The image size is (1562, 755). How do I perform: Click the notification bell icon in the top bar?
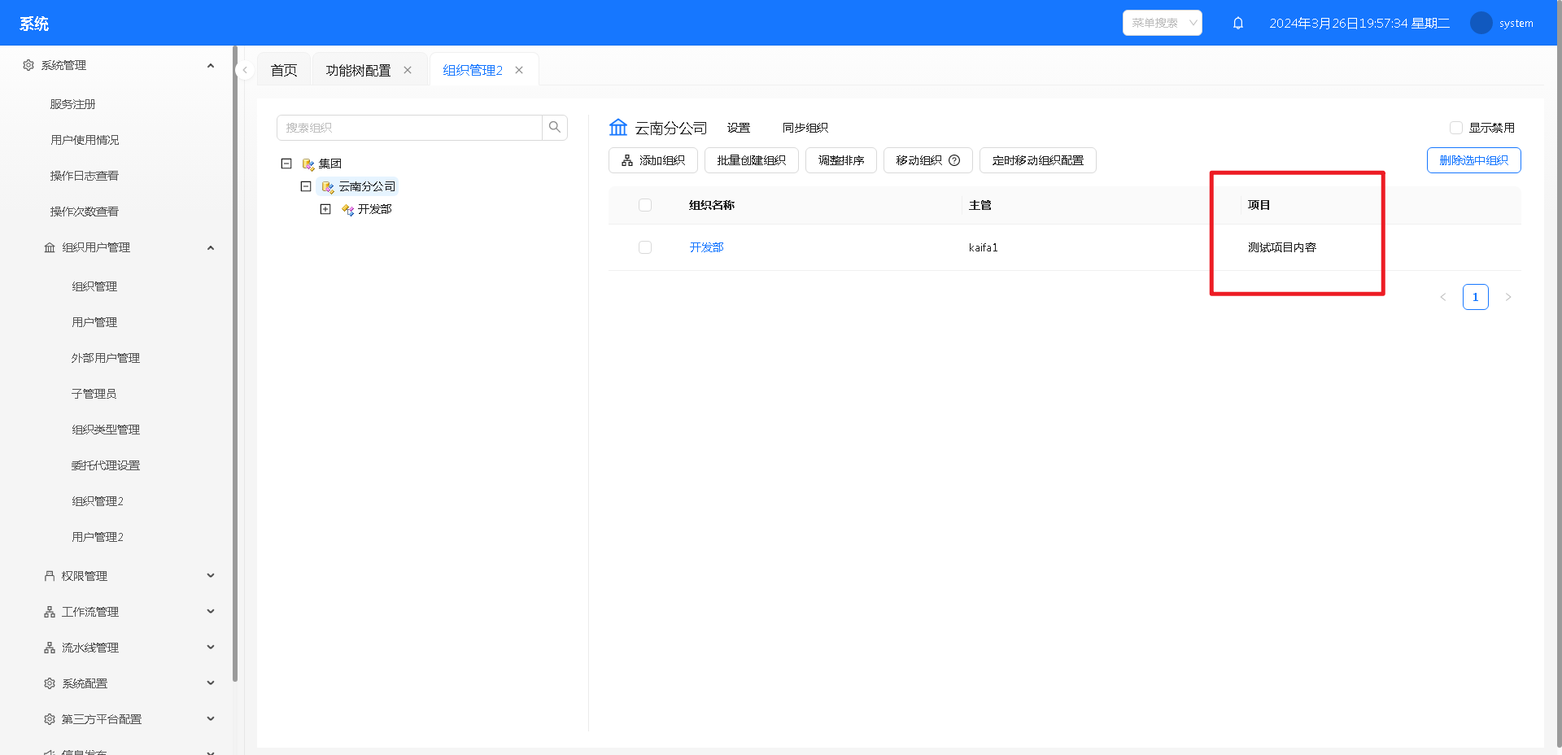point(1237,23)
